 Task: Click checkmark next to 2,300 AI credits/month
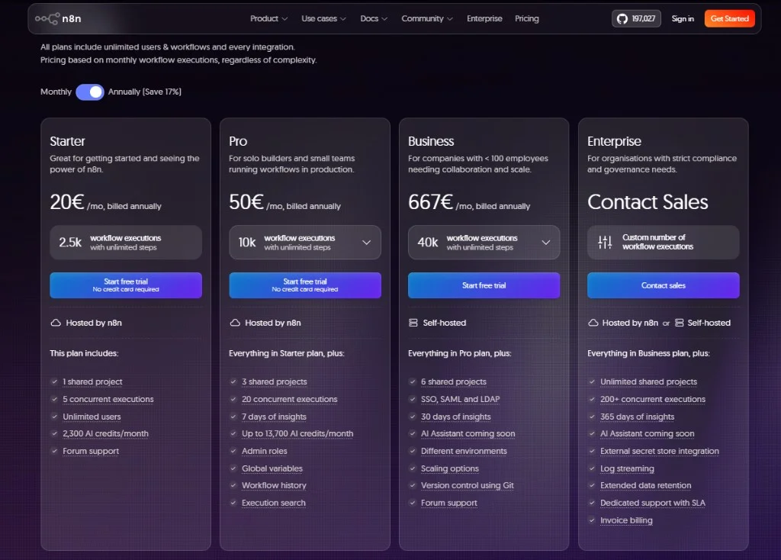coord(54,433)
